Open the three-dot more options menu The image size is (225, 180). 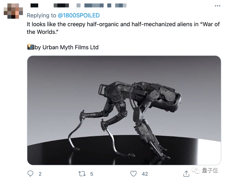pyautogui.click(x=217, y=6)
